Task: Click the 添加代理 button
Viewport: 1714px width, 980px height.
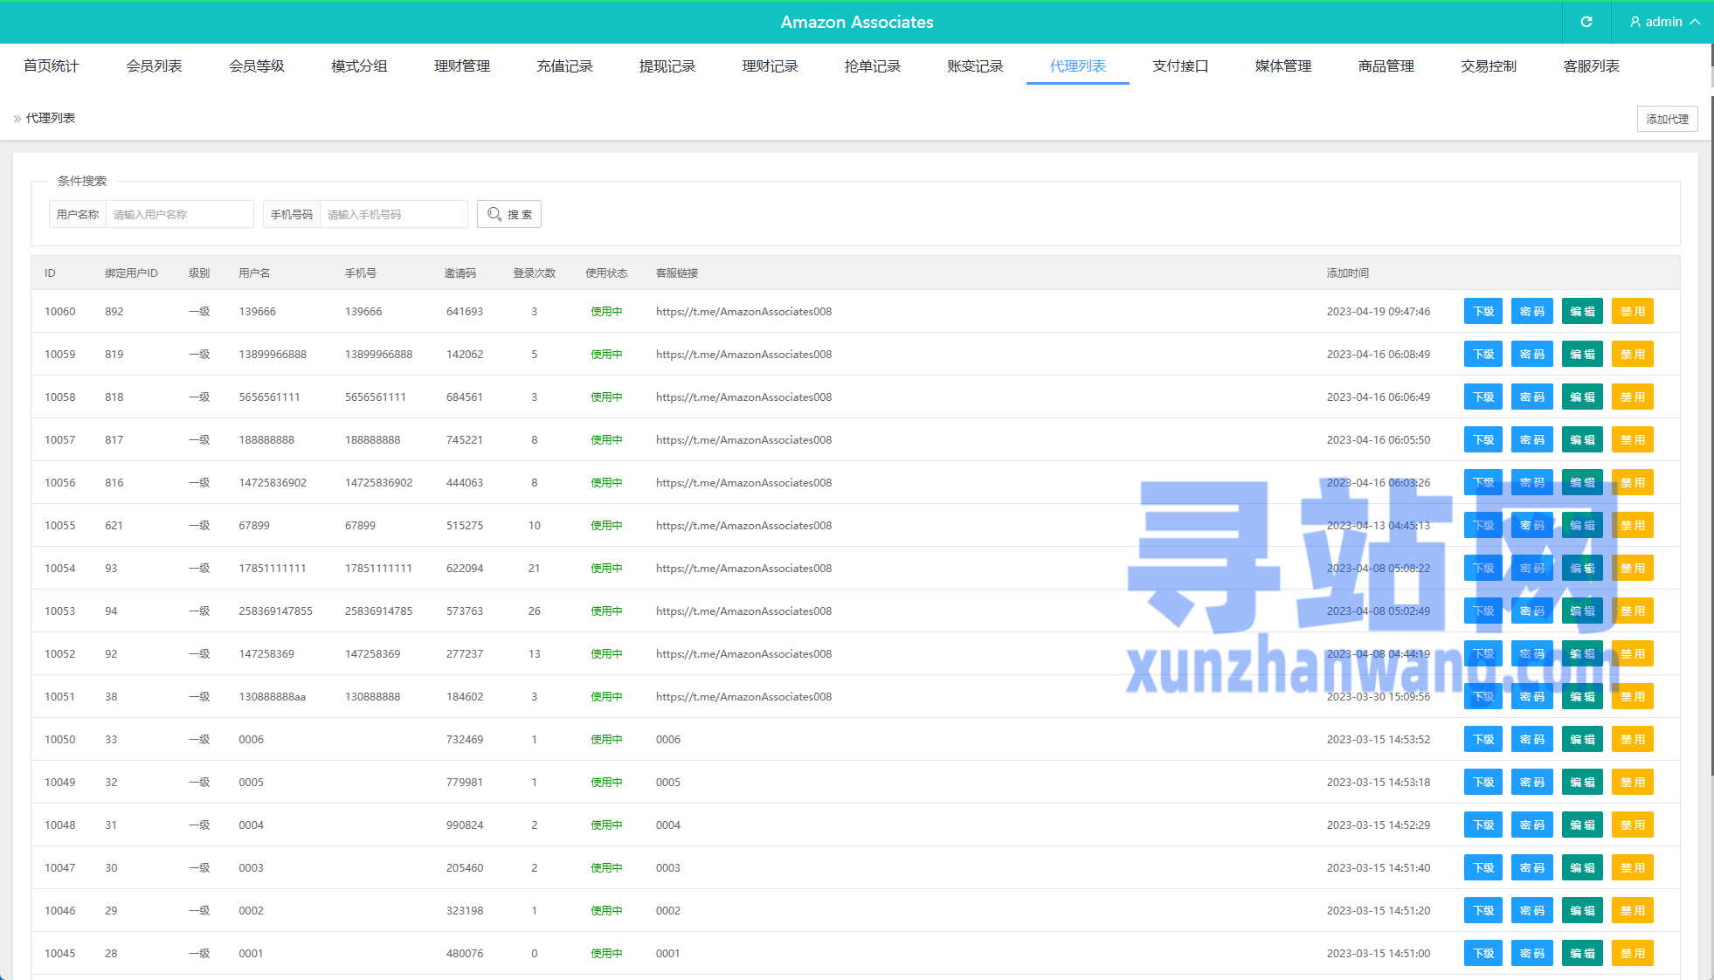Action: pyautogui.click(x=1667, y=119)
